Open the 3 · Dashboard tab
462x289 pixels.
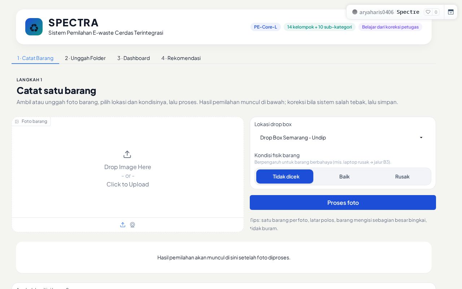(x=134, y=58)
